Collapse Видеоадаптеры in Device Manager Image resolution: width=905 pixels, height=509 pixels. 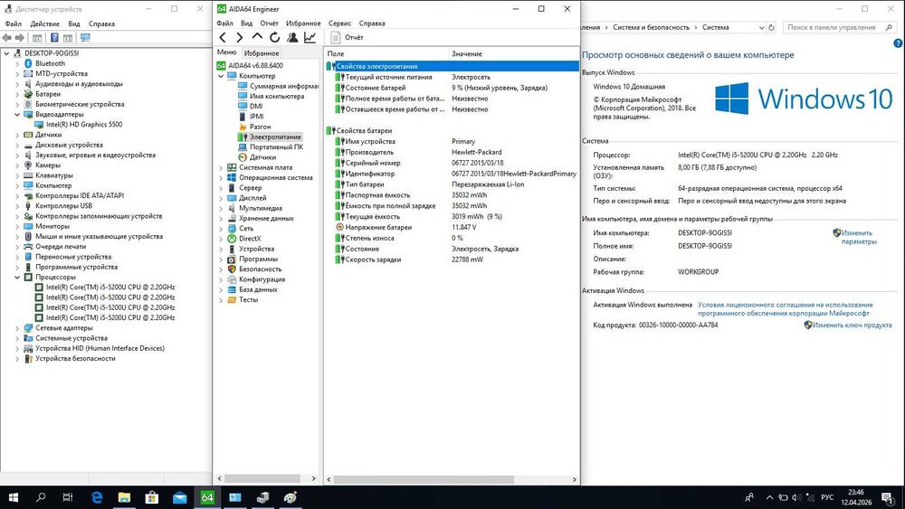point(17,115)
